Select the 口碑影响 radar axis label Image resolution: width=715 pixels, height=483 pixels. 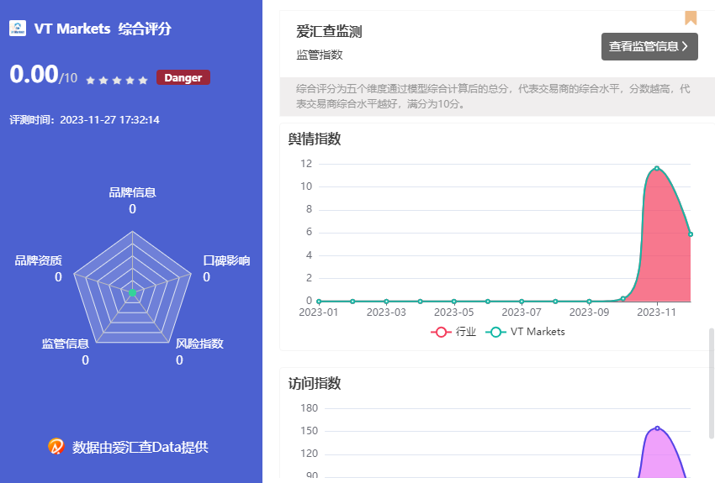226,260
